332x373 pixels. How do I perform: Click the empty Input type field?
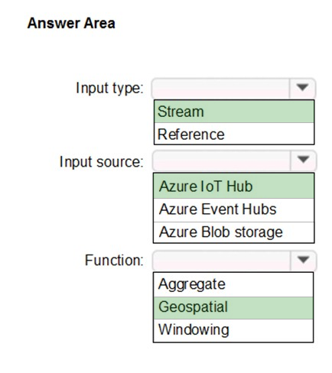pyautogui.click(x=221, y=88)
